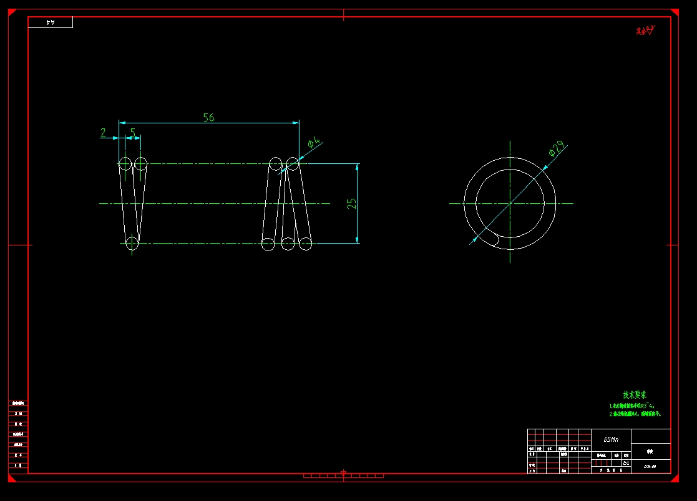Click the 技术要求 heading
This screenshot has width=697, height=501.
(635, 394)
